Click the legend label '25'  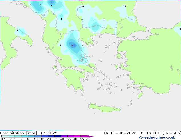55,139
